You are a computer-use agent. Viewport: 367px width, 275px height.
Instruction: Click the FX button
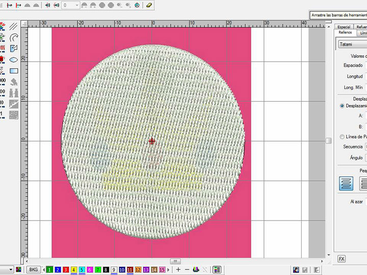click(x=342, y=259)
